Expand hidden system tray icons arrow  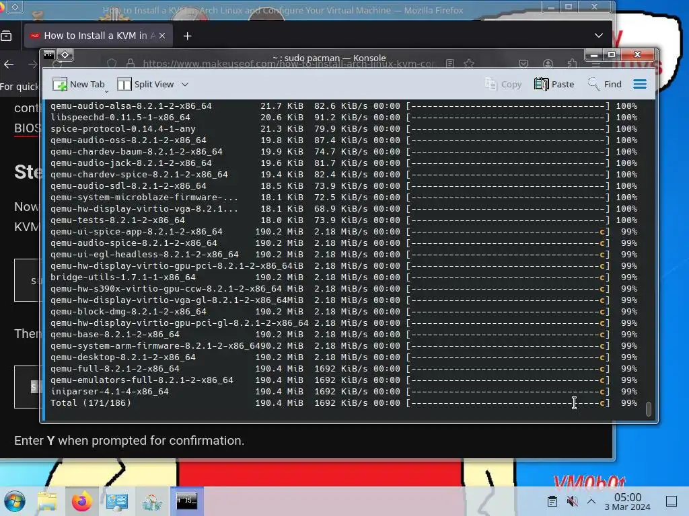pos(591,501)
